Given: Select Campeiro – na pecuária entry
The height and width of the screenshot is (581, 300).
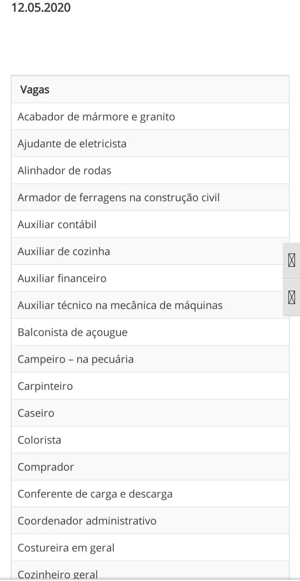Looking at the screenshot, I should pos(150,359).
